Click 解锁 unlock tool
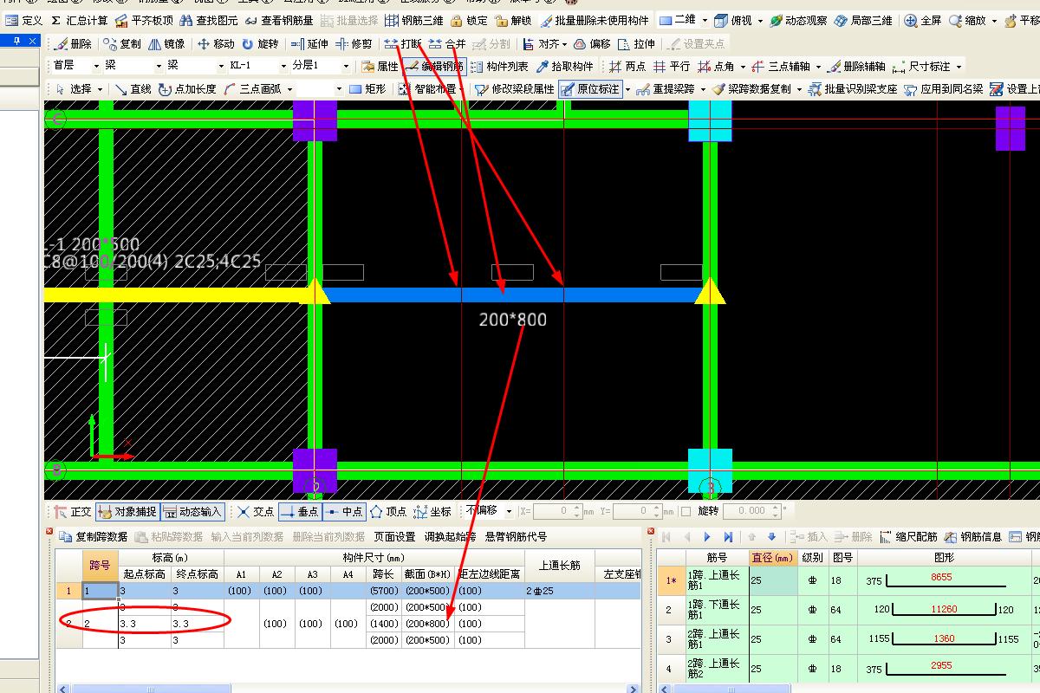1040x693 pixels. tap(512, 20)
